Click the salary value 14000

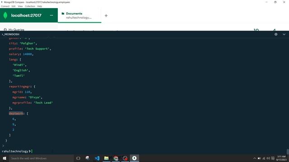click(28, 54)
